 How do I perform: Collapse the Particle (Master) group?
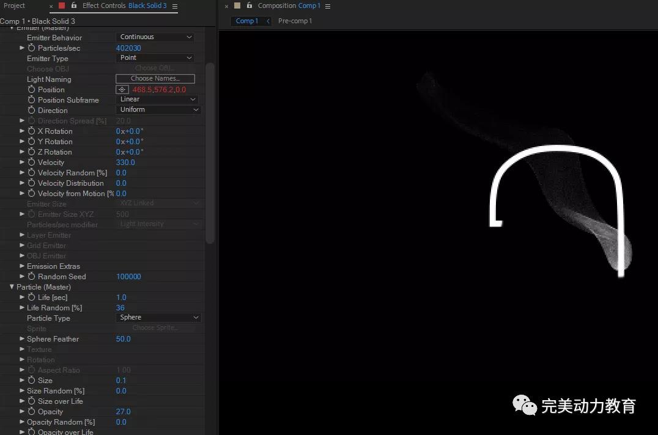(x=12, y=287)
